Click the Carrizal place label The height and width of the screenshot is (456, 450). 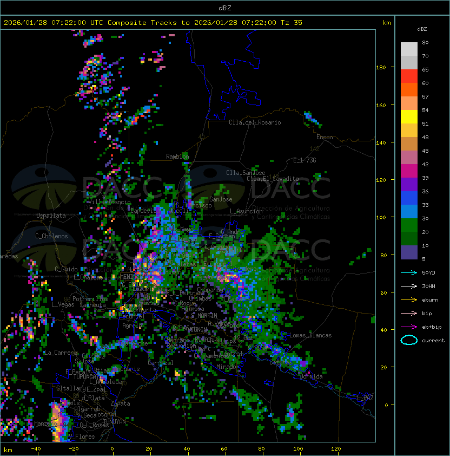click(x=161, y=363)
